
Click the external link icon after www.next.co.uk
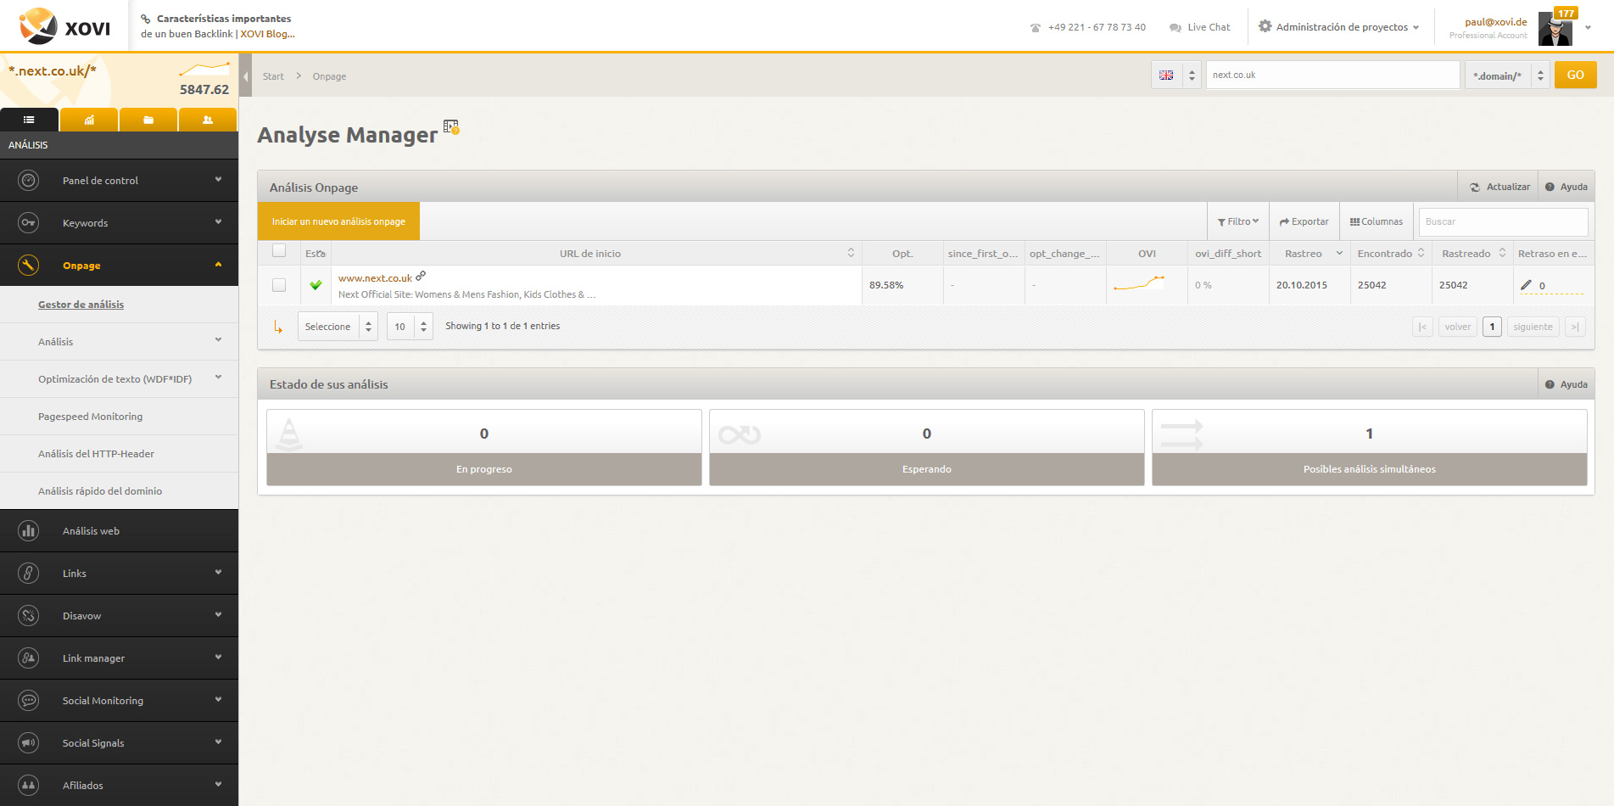click(421, 276)
